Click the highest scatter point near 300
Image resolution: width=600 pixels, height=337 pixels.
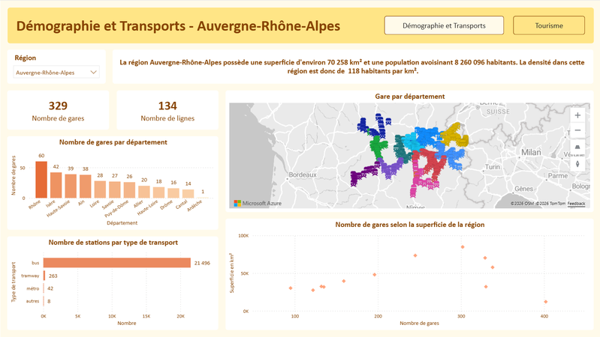[463, 247]
